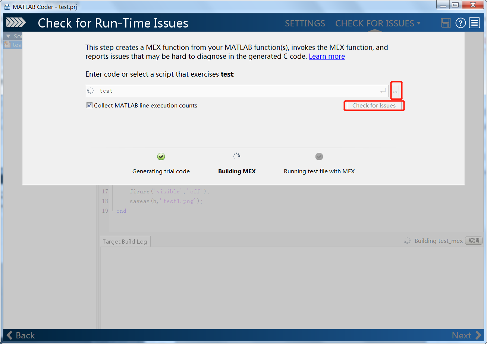Click the Check for Issues button
Screen dimensions: 487x344
[x=374, y=106]
